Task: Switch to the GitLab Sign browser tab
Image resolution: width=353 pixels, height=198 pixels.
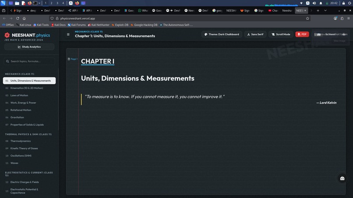Action: tap(245, 10)
